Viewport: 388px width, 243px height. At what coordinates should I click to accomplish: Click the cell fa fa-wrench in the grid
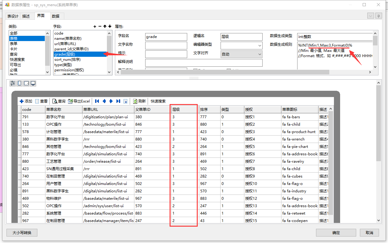pyautogui.click(x=300, y=139)
